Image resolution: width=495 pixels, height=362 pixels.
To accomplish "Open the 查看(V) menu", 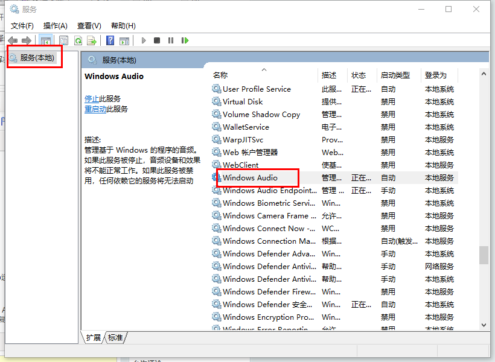I will (89, 25).
